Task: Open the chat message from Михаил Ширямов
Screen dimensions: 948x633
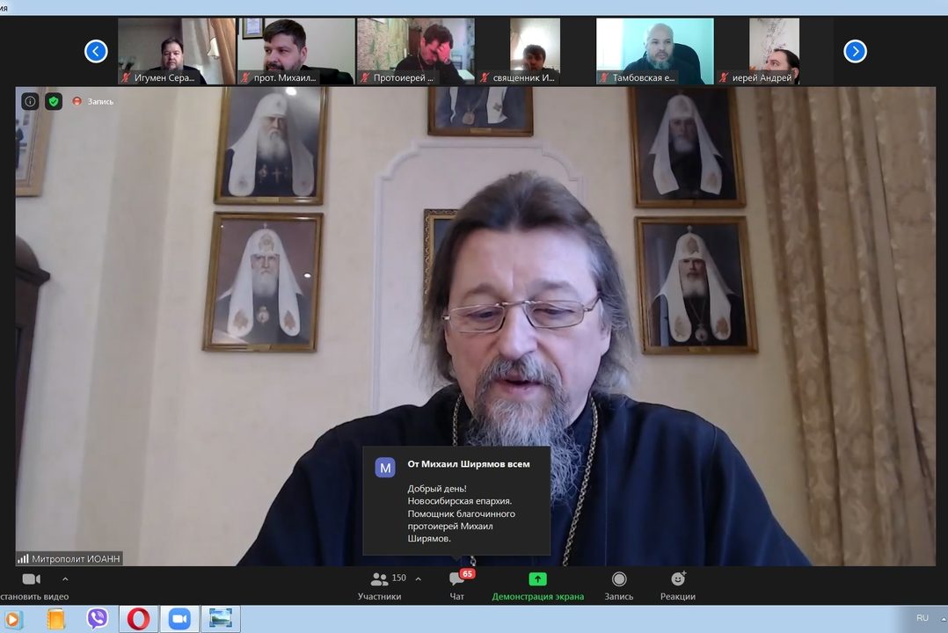Action: pos(456,501)
